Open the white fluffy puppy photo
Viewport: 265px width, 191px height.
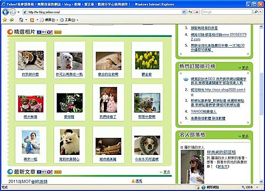69,60
